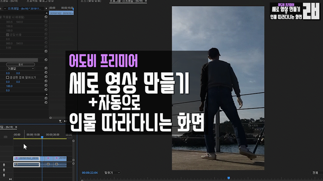Reset the 기본값 dropdown row

(x=46, y=68)
